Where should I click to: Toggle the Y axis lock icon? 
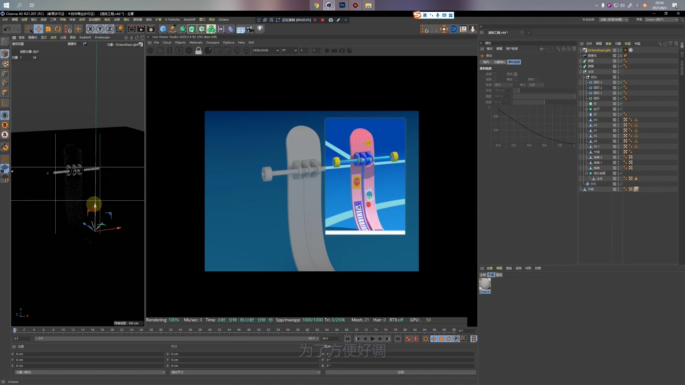100,29
